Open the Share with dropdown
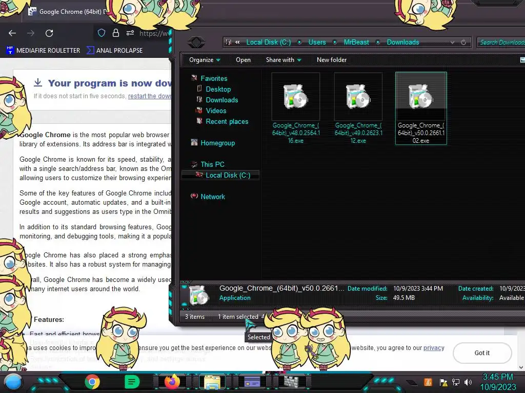The width and height of the screenshot is (525, 393). pos(284,60)
